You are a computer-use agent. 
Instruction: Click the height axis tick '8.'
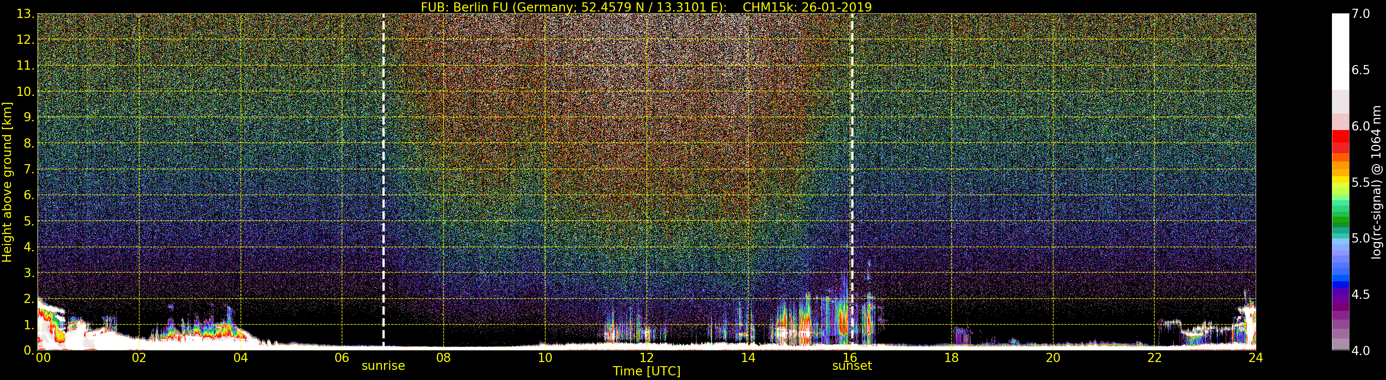click(x=29, y=143)
